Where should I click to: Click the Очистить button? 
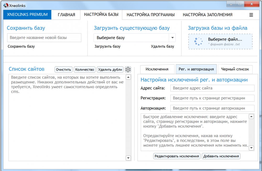(x=63, y=69)
